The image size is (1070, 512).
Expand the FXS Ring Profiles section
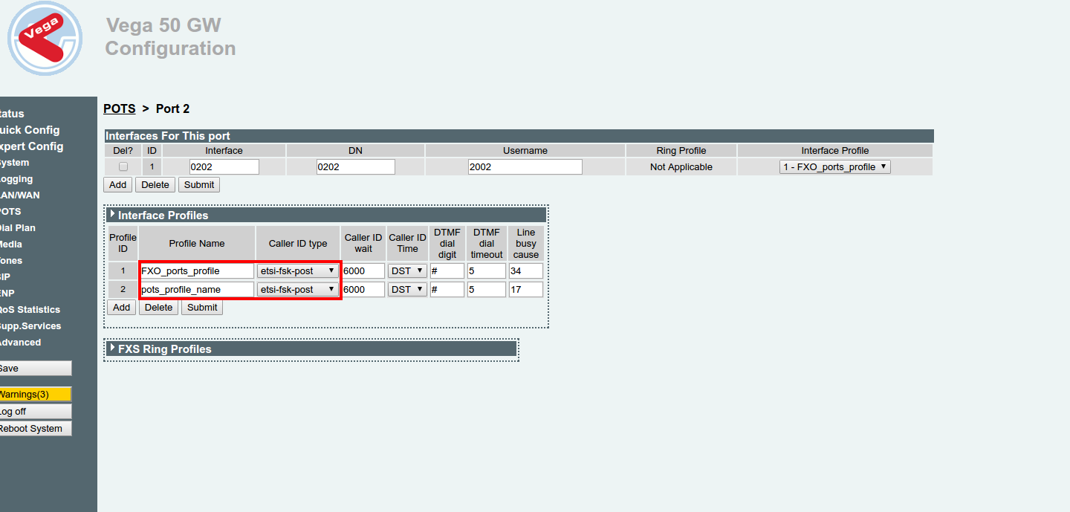(112, 349)
